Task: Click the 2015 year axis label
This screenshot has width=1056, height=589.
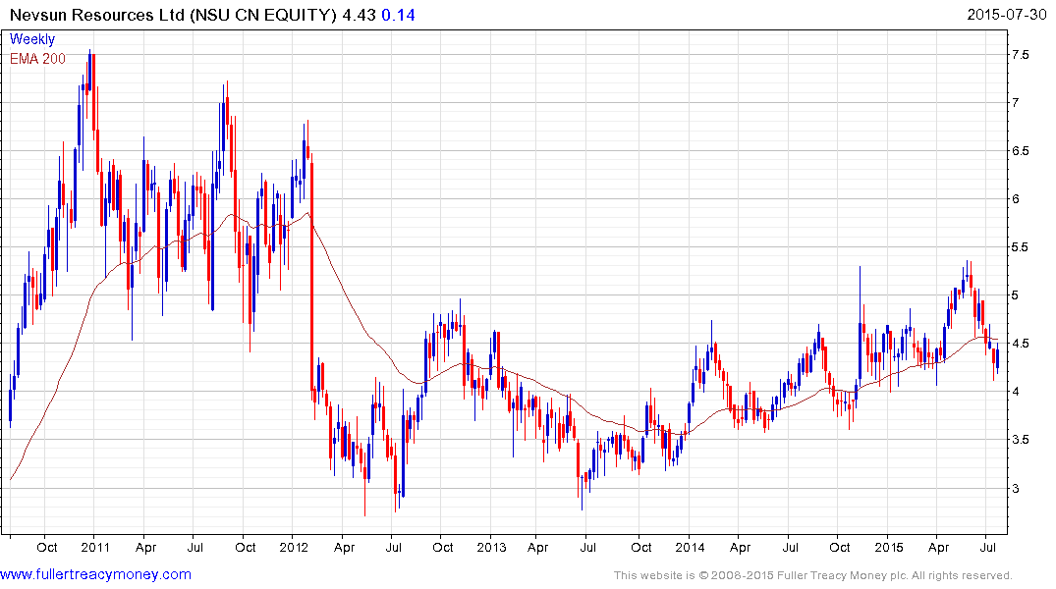Action: coord(889,547)
